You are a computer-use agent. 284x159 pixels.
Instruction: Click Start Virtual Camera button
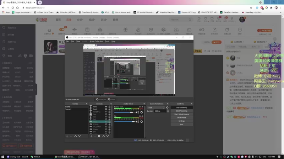181,114
